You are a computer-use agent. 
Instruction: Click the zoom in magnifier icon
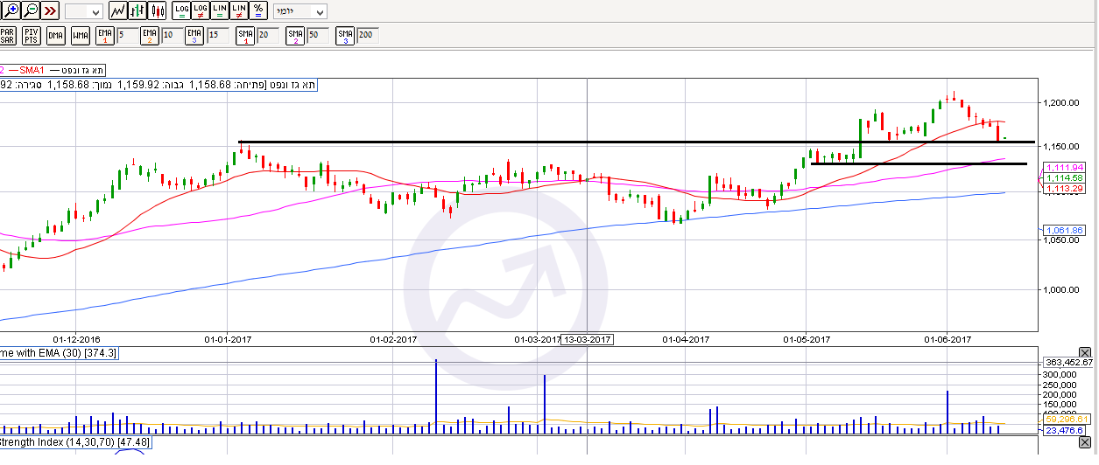pyautogui.click(x=11, y=11)
